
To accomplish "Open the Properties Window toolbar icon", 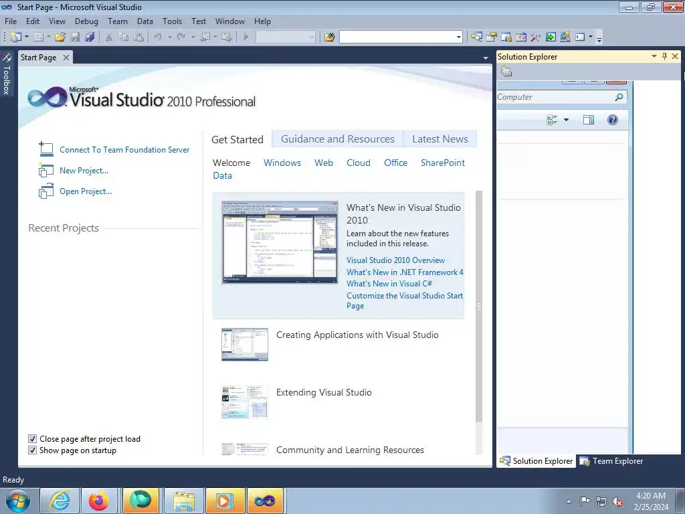I will [x=492, y=37].
